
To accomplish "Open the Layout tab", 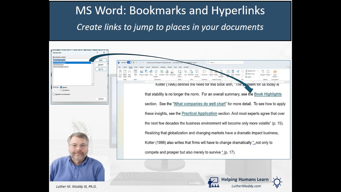I will click(148, 67).
